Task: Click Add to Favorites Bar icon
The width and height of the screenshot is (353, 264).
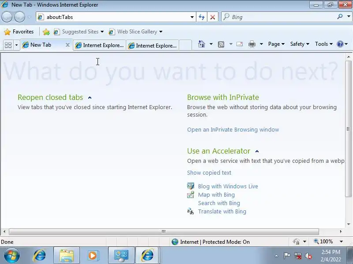Action: (x=46, y=32)
